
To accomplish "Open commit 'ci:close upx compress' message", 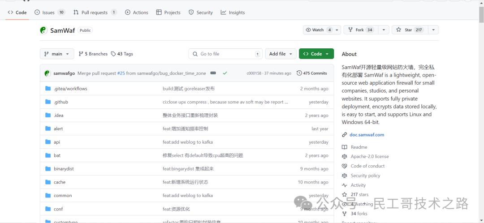I will (x=225, y=102).
